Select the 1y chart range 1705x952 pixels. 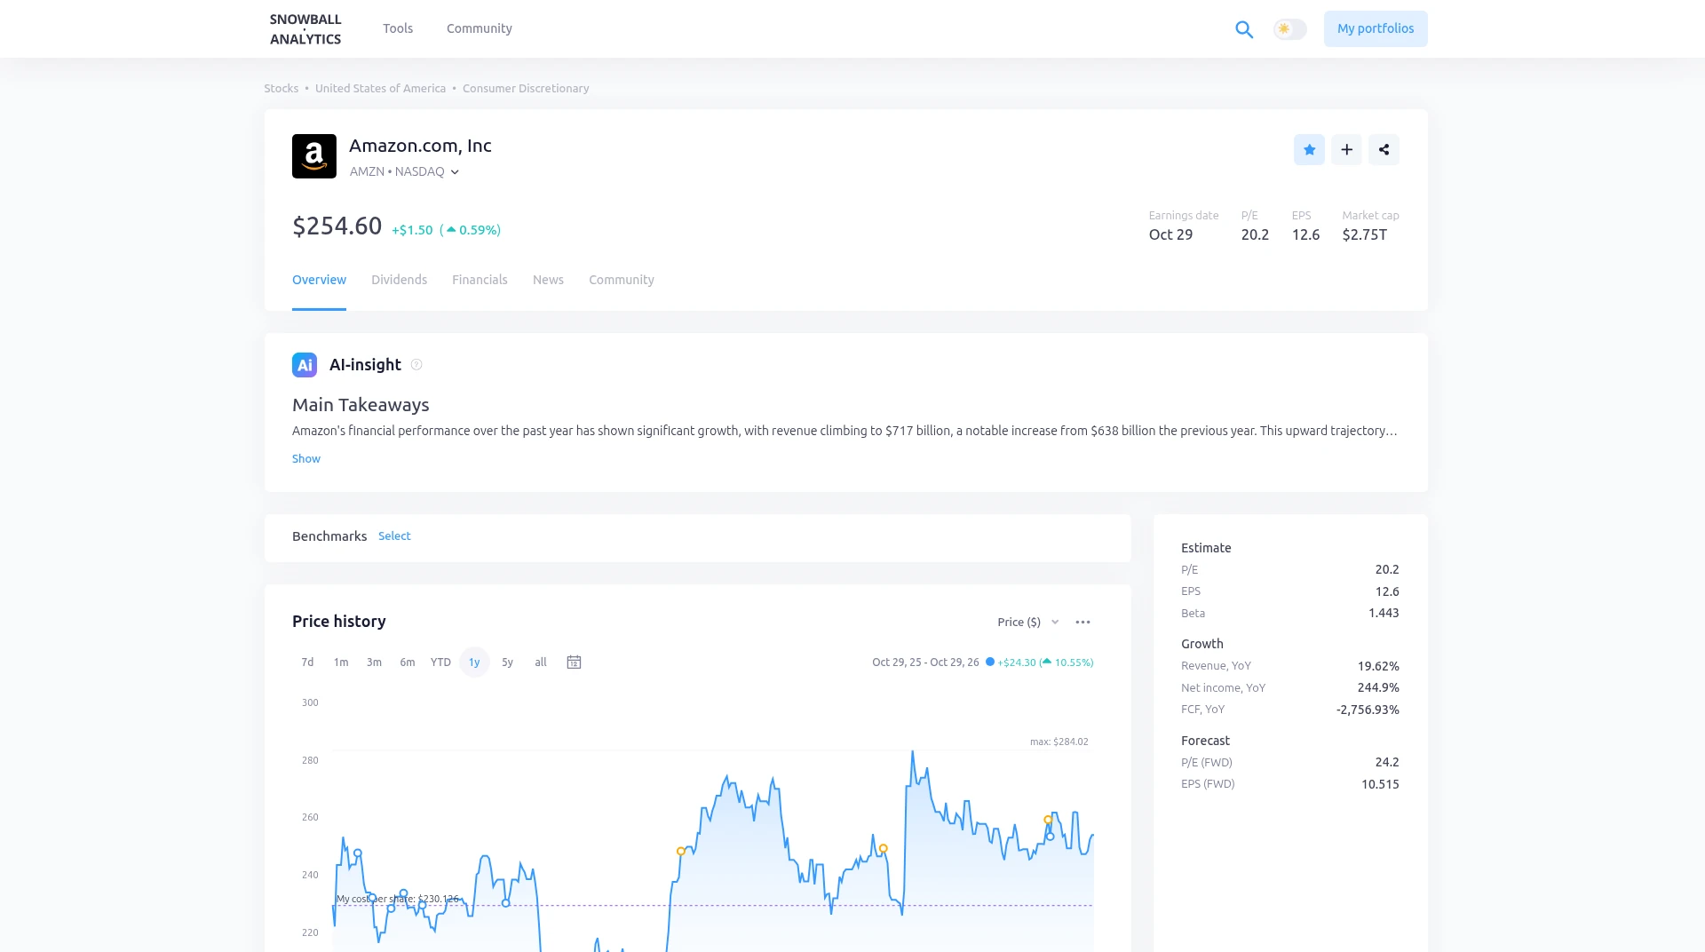tap(474, 662)
